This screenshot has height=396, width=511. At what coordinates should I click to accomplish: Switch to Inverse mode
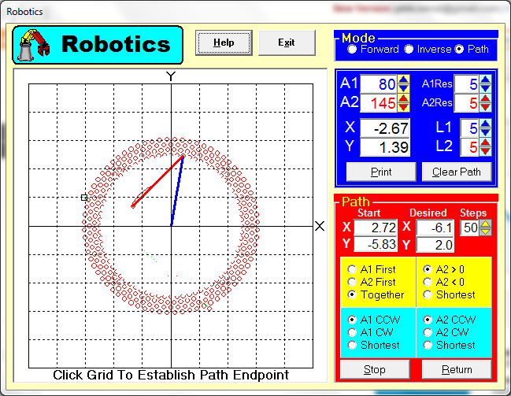(409, 49)
